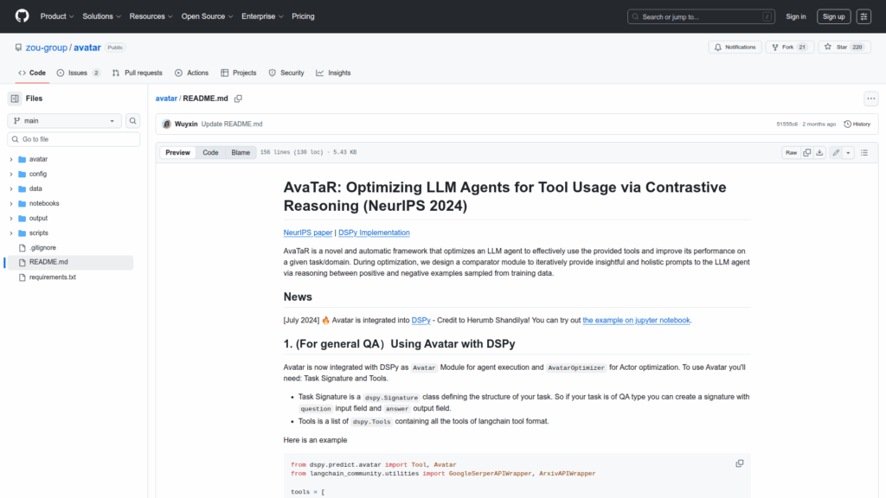Search files with the magnifier button
The width and height of the screenshot is (886, 498).
(132, 121)
